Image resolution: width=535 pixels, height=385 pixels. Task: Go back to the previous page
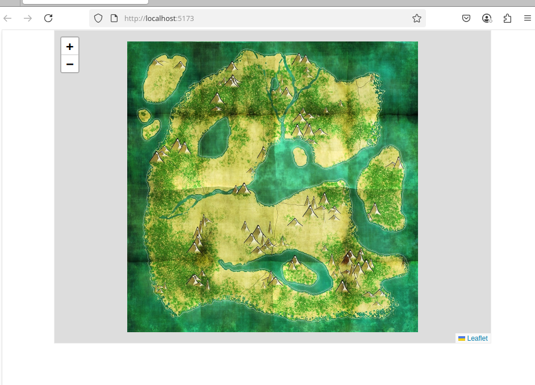click(x=7, y=18)
